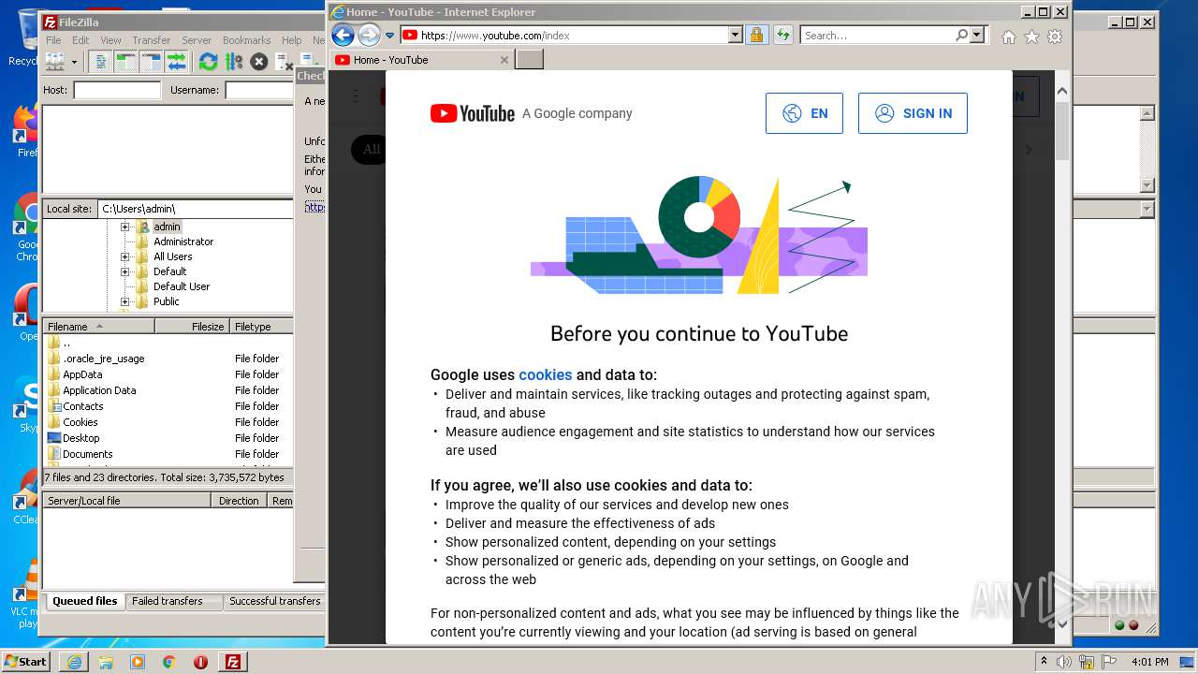
Task: Open IE Home page icon
Action: [x=1008, y=37]
